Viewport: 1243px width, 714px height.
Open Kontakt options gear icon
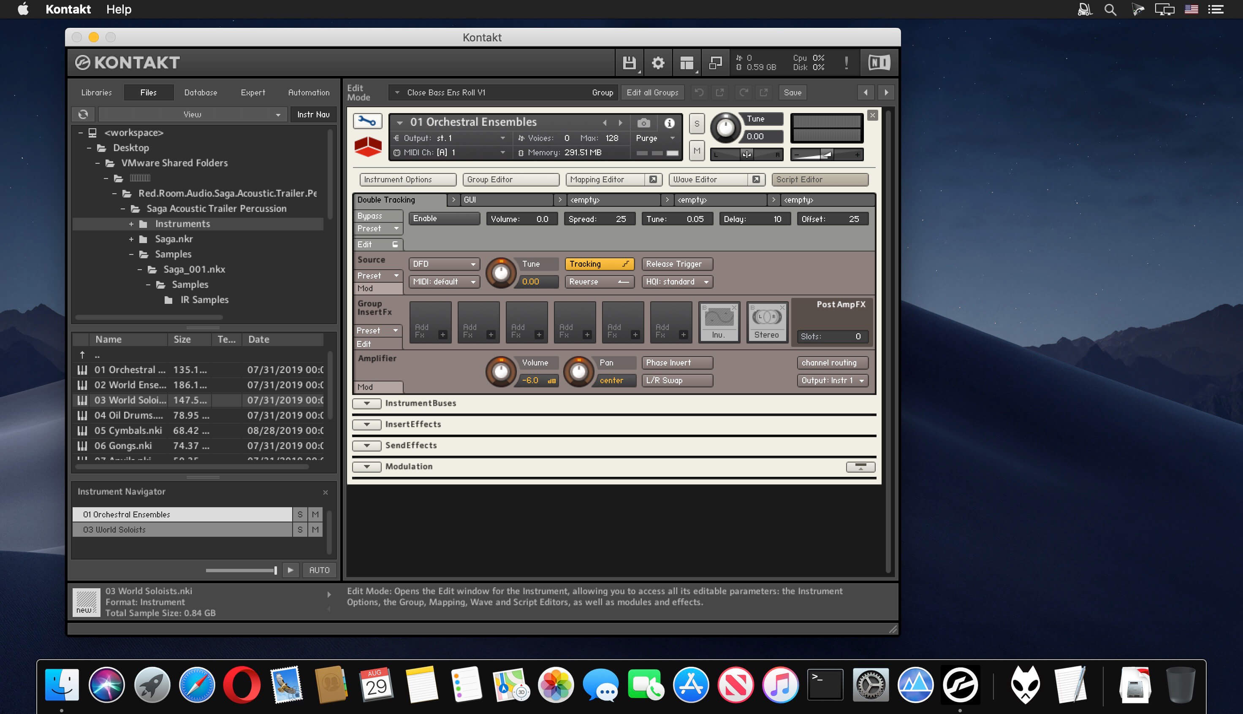point(658,63)
